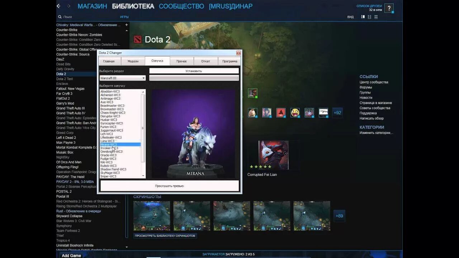Switch to grid library view icon

(376, 17)
